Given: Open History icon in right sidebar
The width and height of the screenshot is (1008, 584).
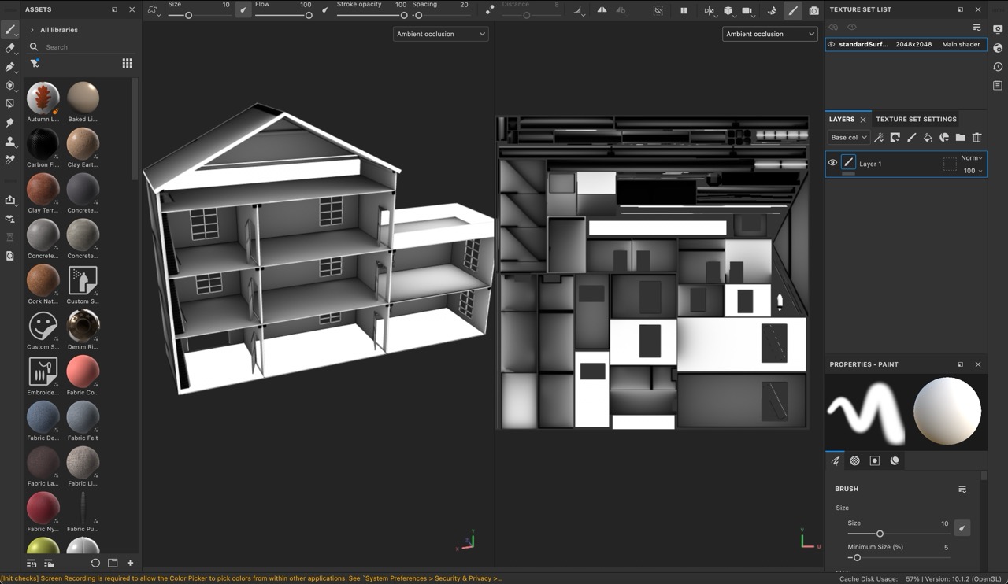Looking at the screenshot, I should [998, 67].
